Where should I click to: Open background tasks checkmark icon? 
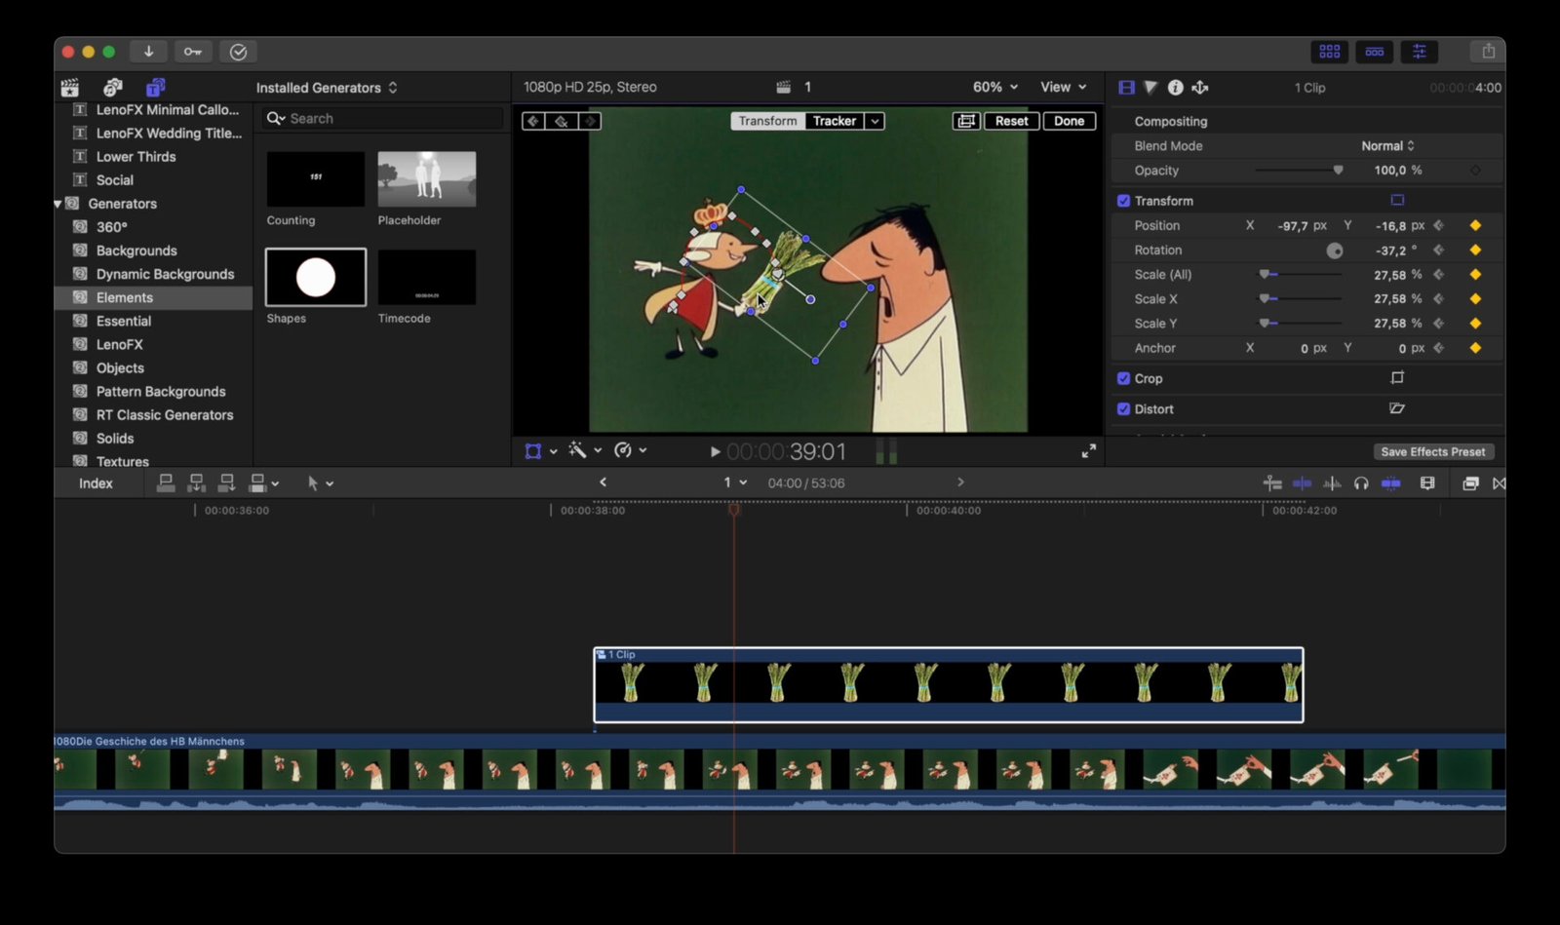coord(238,52)
